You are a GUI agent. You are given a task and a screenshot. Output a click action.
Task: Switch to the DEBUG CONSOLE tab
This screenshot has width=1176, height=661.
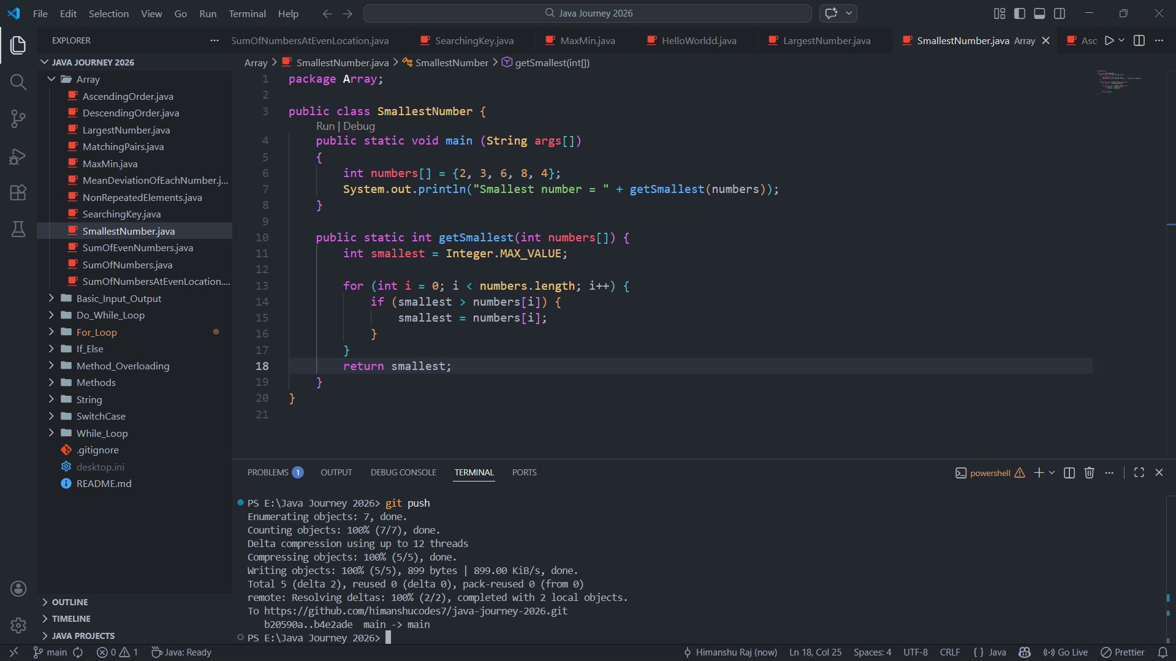coord(403,472)
